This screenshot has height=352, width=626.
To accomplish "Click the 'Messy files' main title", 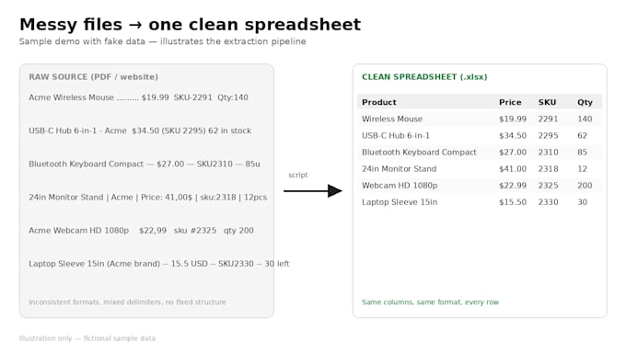I will pyautogui.click(x=190, y=24).
